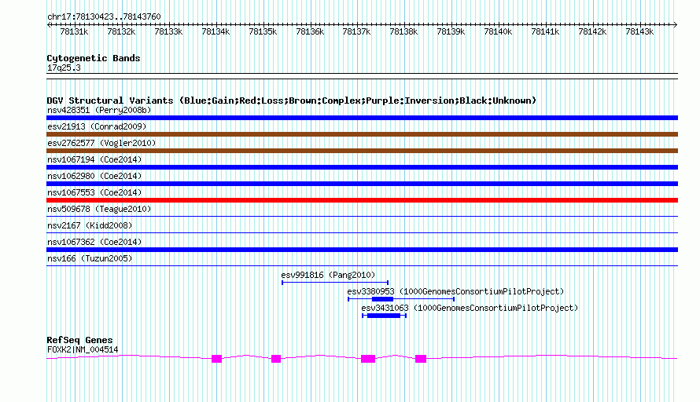Click the 78137k ruler tick label

click(x=357, y=31)
